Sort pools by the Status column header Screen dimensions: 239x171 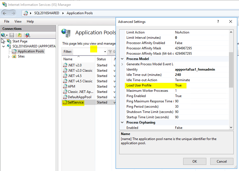coord(104,59)
